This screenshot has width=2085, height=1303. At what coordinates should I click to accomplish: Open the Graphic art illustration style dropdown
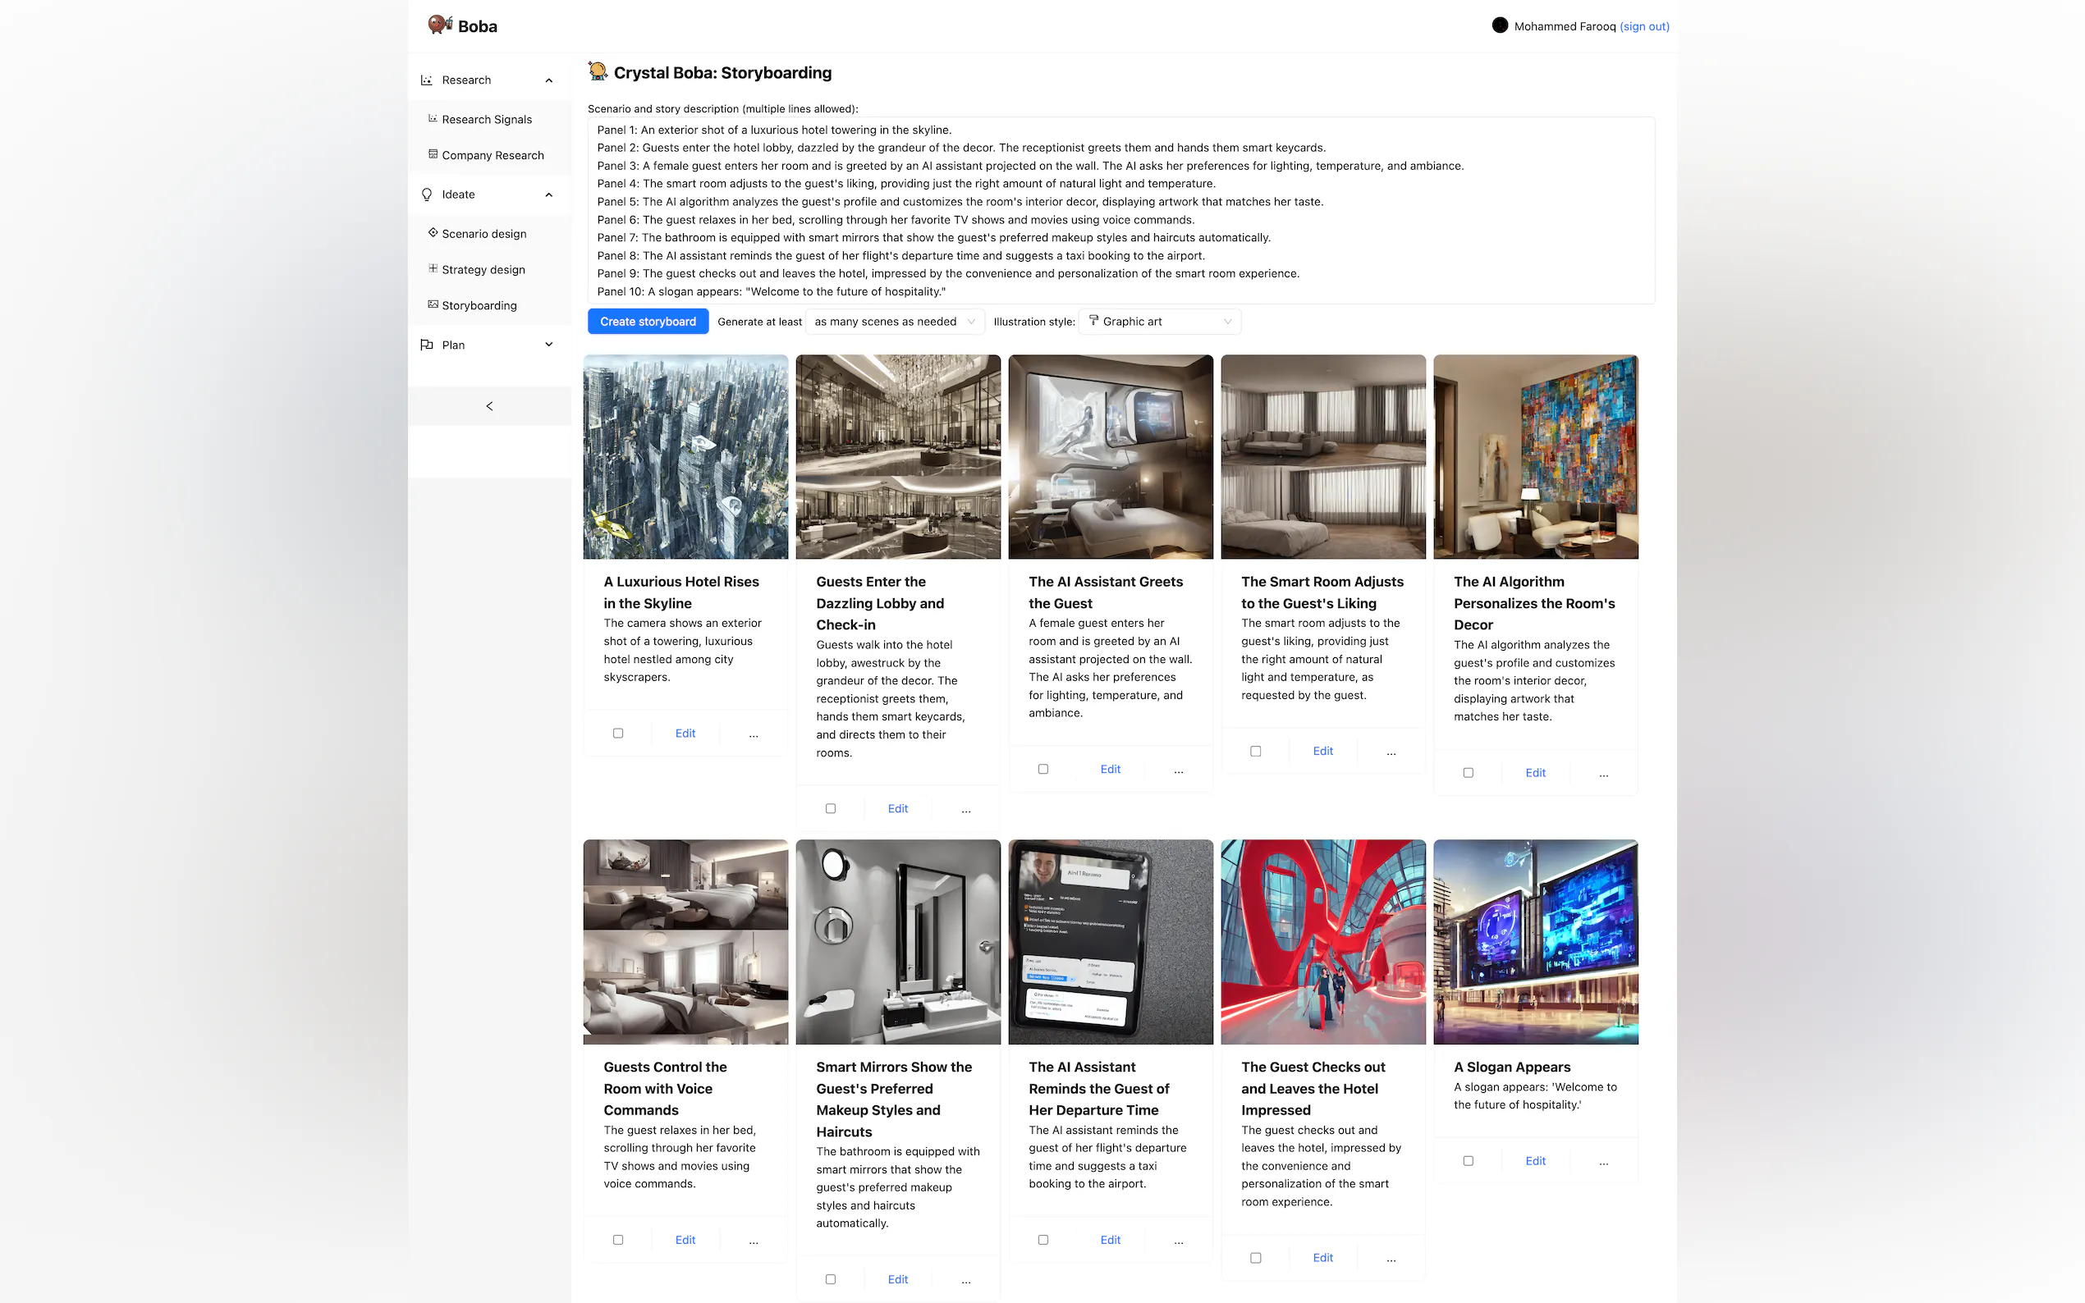point(1158,322)
